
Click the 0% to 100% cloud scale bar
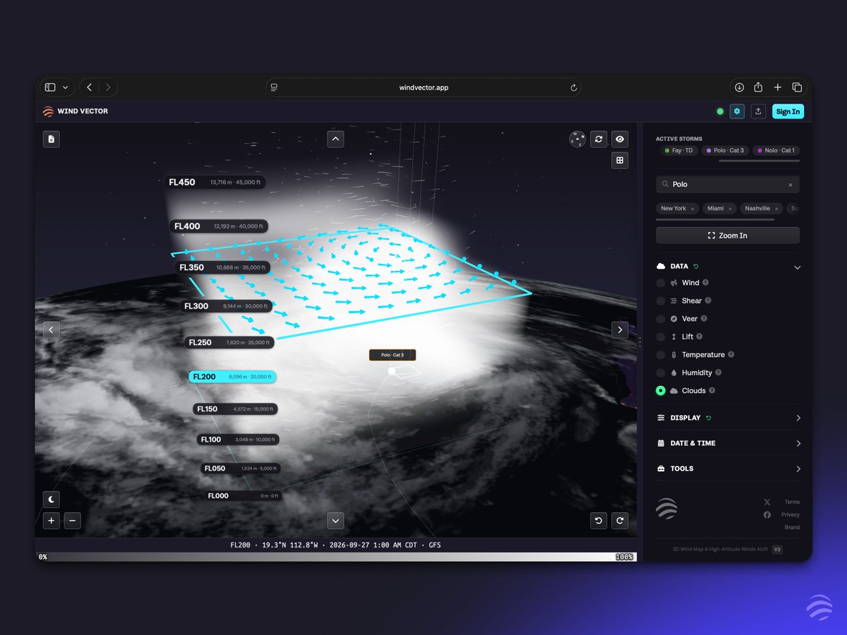(335, 557)
